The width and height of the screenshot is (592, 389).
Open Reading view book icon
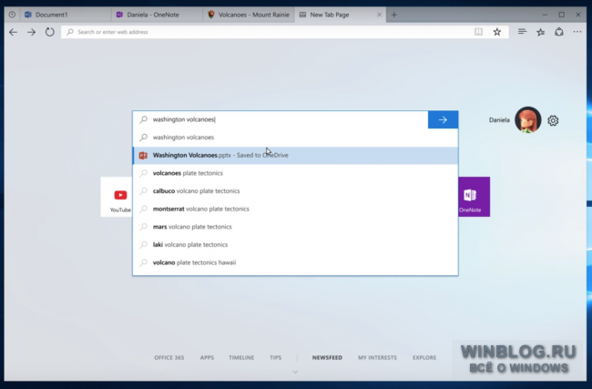(478, 32)
